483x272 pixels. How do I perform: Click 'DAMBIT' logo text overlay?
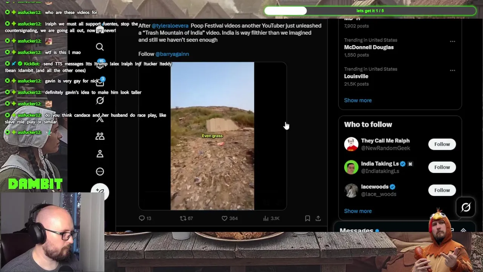point(35,184)
